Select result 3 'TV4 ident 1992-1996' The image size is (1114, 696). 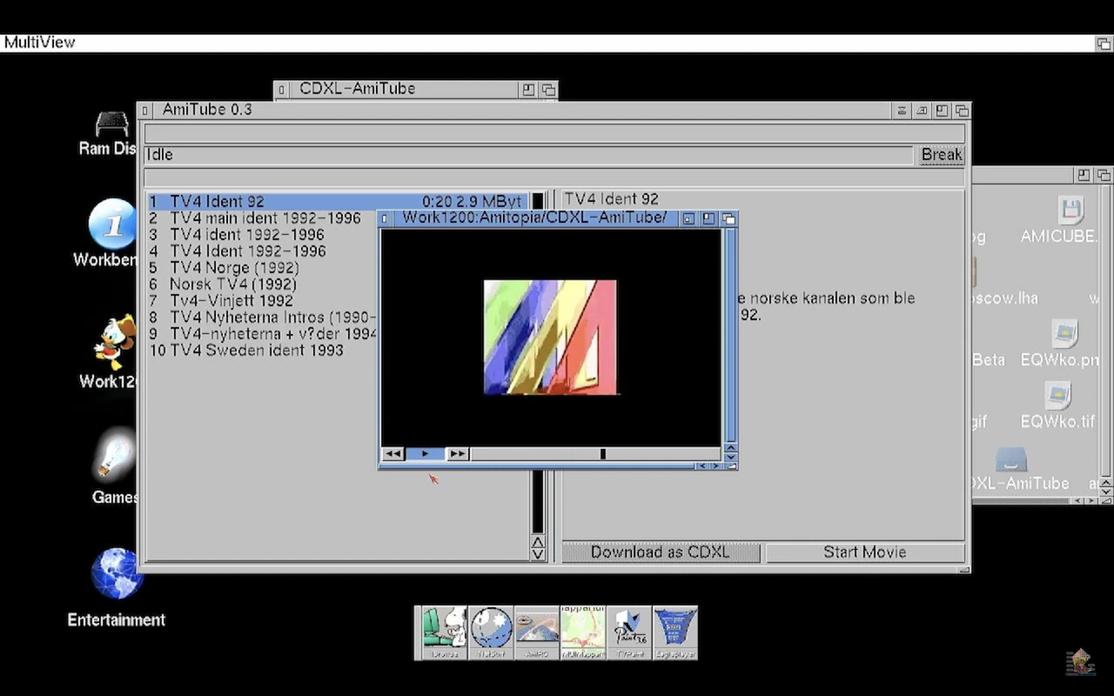[263, 234]
